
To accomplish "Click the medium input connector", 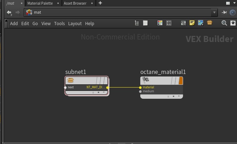I will (140, 92).
